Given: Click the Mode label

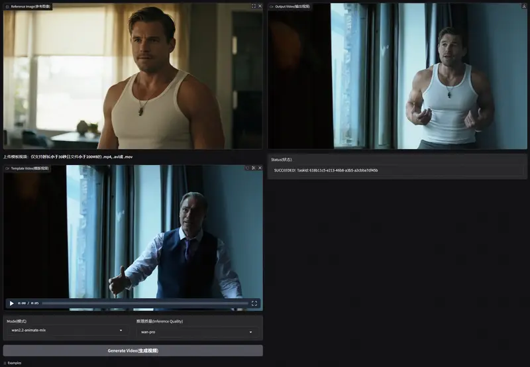Looking at the screenshot, I should pyautogui.click(x=17, y=321).
